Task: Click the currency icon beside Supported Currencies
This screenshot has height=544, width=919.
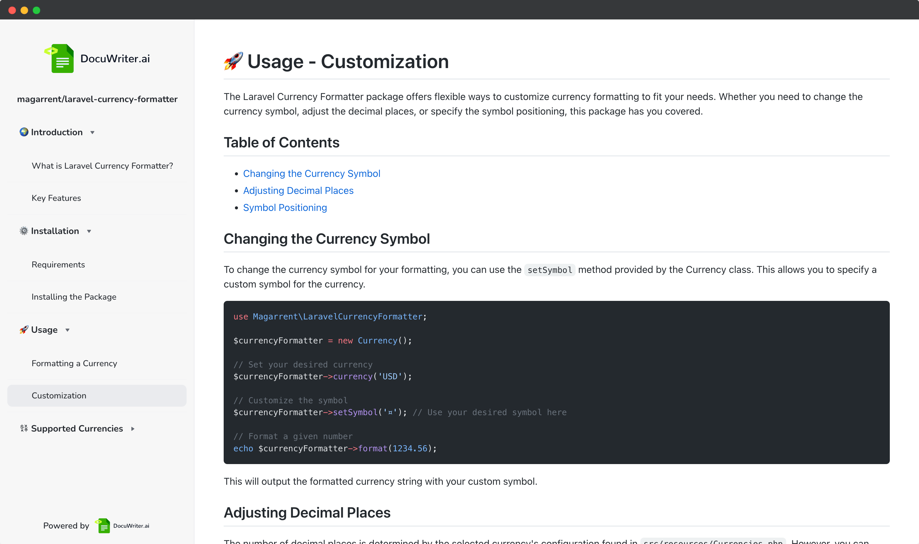Action: pyautogui.click(x=24, y=428)
